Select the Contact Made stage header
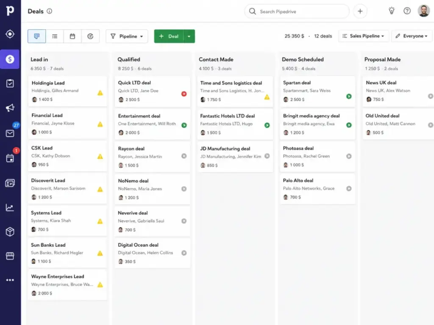The width and height of the screenshot is (434, 325). click(216, 59)
